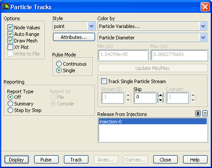
Task: Select Continuous pulse mode
Action: 59,64
